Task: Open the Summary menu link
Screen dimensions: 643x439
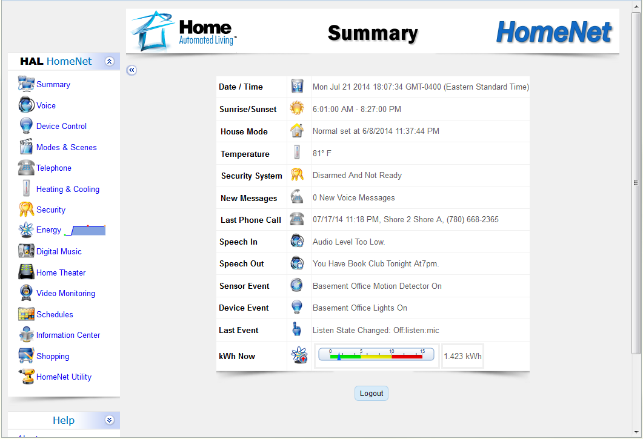Action: (x=53, y=84)
